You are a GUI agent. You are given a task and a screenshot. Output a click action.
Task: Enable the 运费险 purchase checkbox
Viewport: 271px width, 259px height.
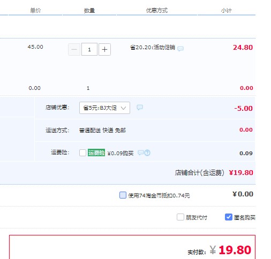82,153
